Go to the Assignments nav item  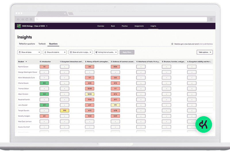[x=139, y=26]
